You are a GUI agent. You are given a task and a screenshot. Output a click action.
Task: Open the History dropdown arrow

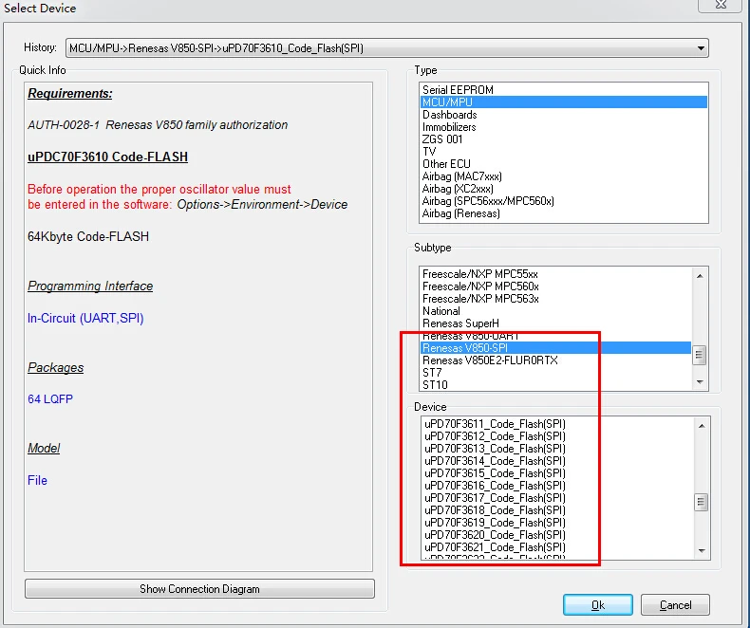point(701,48)
